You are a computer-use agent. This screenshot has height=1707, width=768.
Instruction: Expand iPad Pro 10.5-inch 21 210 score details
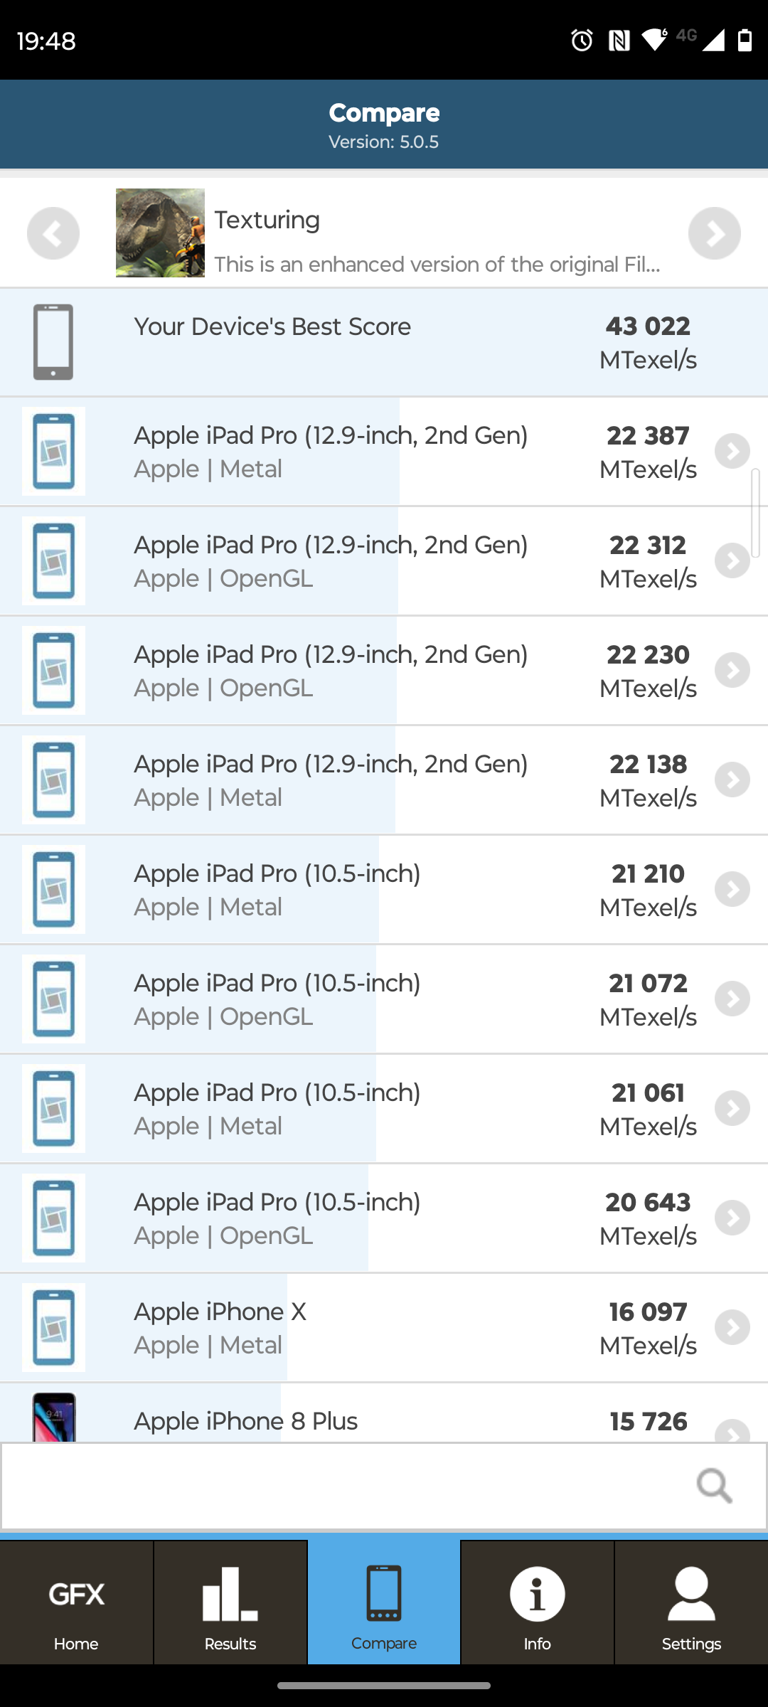732,890
